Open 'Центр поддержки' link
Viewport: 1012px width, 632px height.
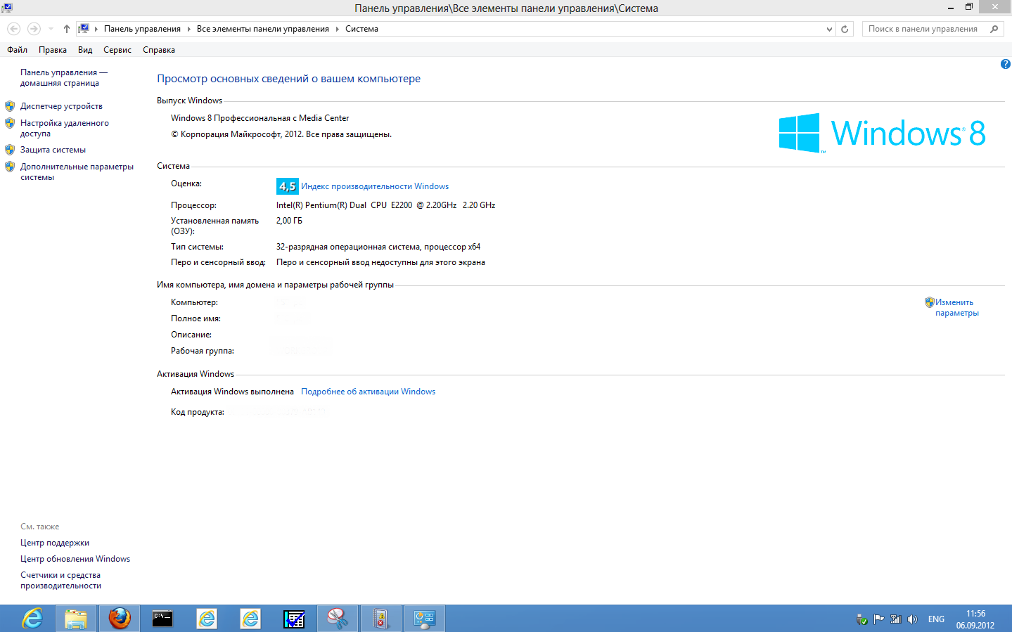coord(55,543)
